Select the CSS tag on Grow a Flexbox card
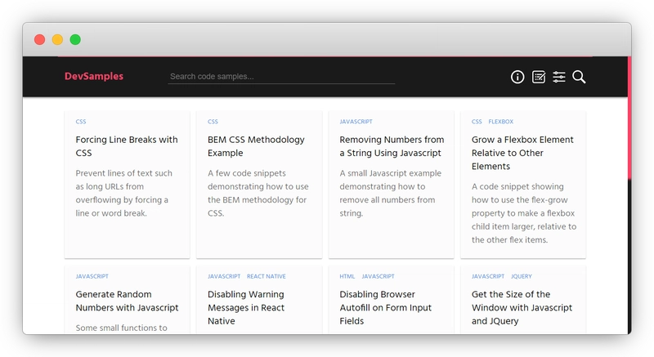Screen dimensions: 654x357 477,122
